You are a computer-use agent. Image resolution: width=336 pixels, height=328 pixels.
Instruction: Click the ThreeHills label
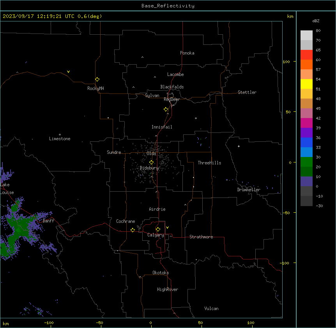click(x=209, y=163)
